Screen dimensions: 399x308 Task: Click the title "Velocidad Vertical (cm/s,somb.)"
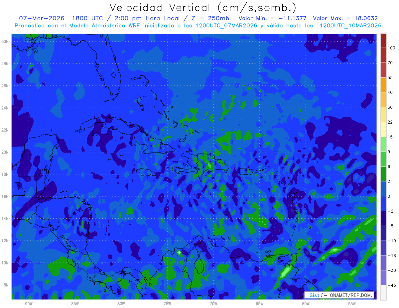tap(203, 8)
